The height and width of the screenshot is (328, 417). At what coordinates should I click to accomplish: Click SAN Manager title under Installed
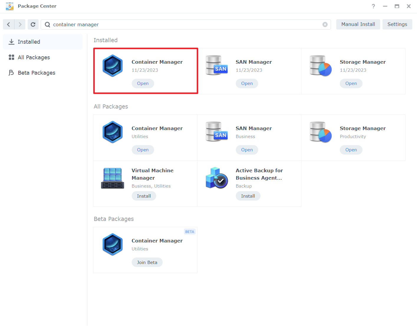coord(254,62)
